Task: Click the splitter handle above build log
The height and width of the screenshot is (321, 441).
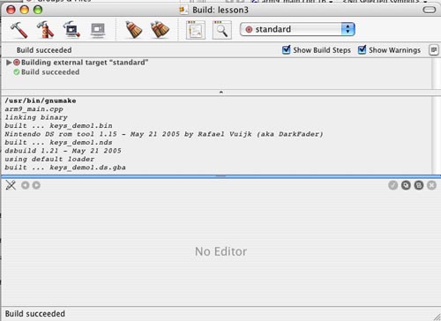Action: click(x=221, y=93)
